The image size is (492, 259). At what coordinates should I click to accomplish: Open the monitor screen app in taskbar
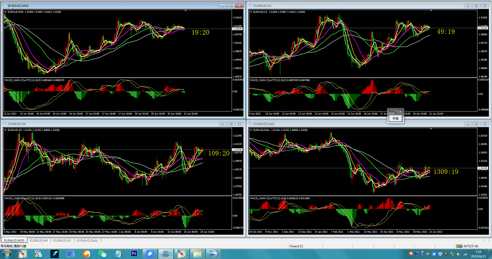[70, 254]
